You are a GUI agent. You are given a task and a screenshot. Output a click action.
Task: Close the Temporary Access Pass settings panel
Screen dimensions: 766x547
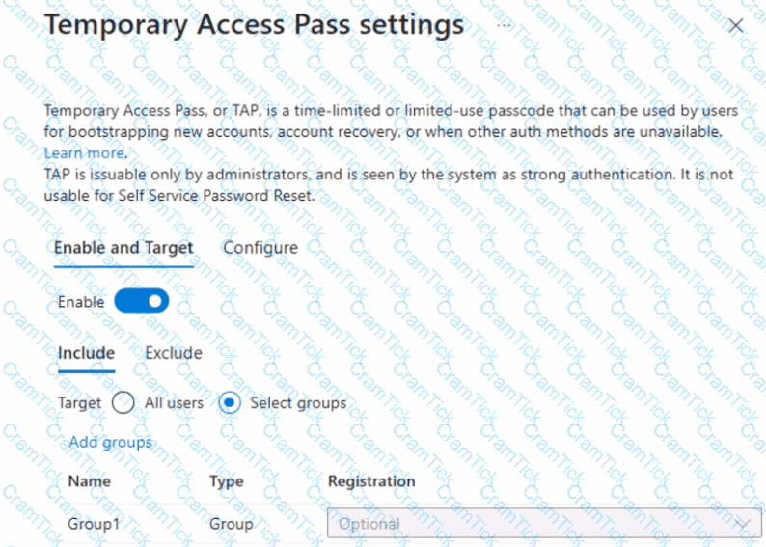click(735, 26)
